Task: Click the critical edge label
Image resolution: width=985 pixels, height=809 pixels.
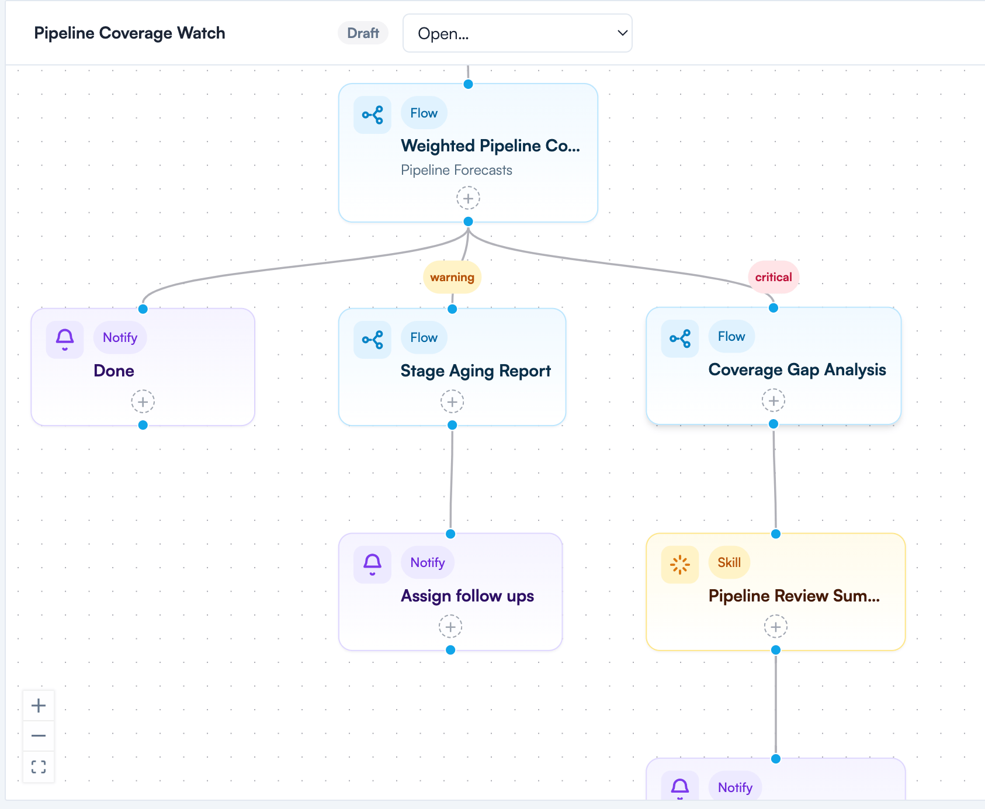Action: click(774, 277)
